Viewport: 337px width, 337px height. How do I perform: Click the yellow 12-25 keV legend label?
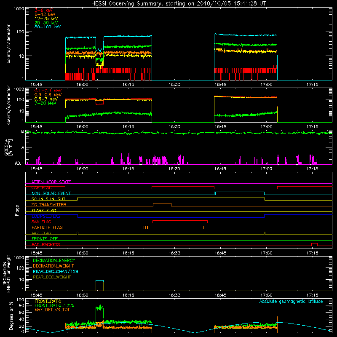(x=46, y=19)
